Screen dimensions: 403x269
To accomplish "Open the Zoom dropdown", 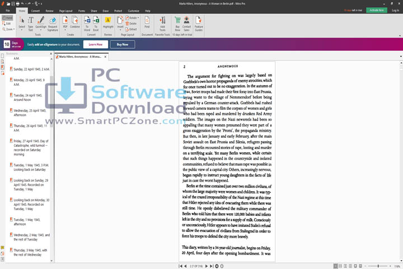I will tap(8, 29).
